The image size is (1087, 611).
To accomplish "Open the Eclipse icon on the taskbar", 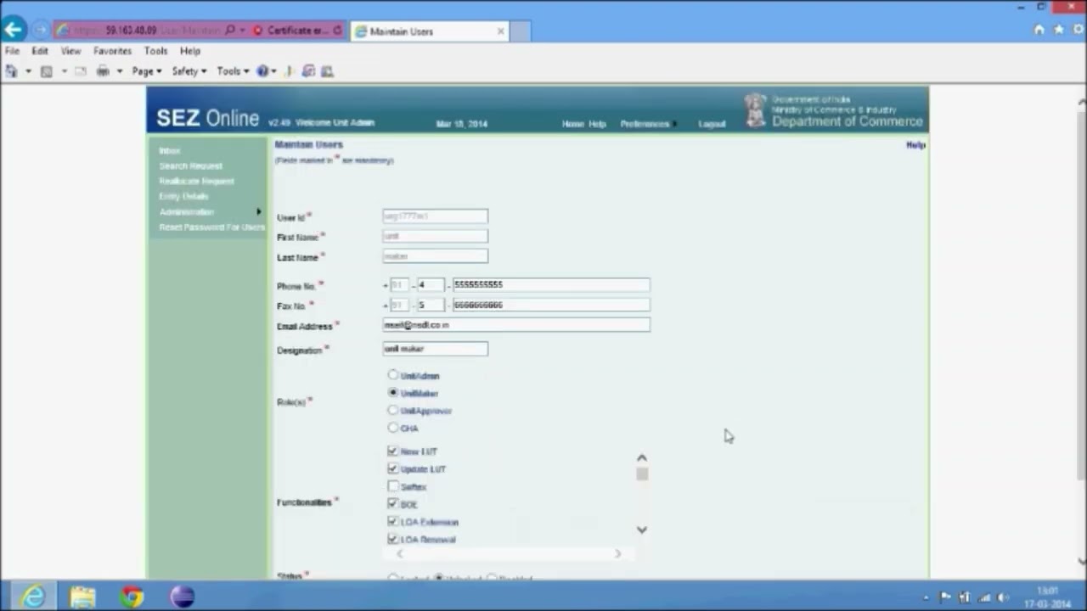I will 182,597.
